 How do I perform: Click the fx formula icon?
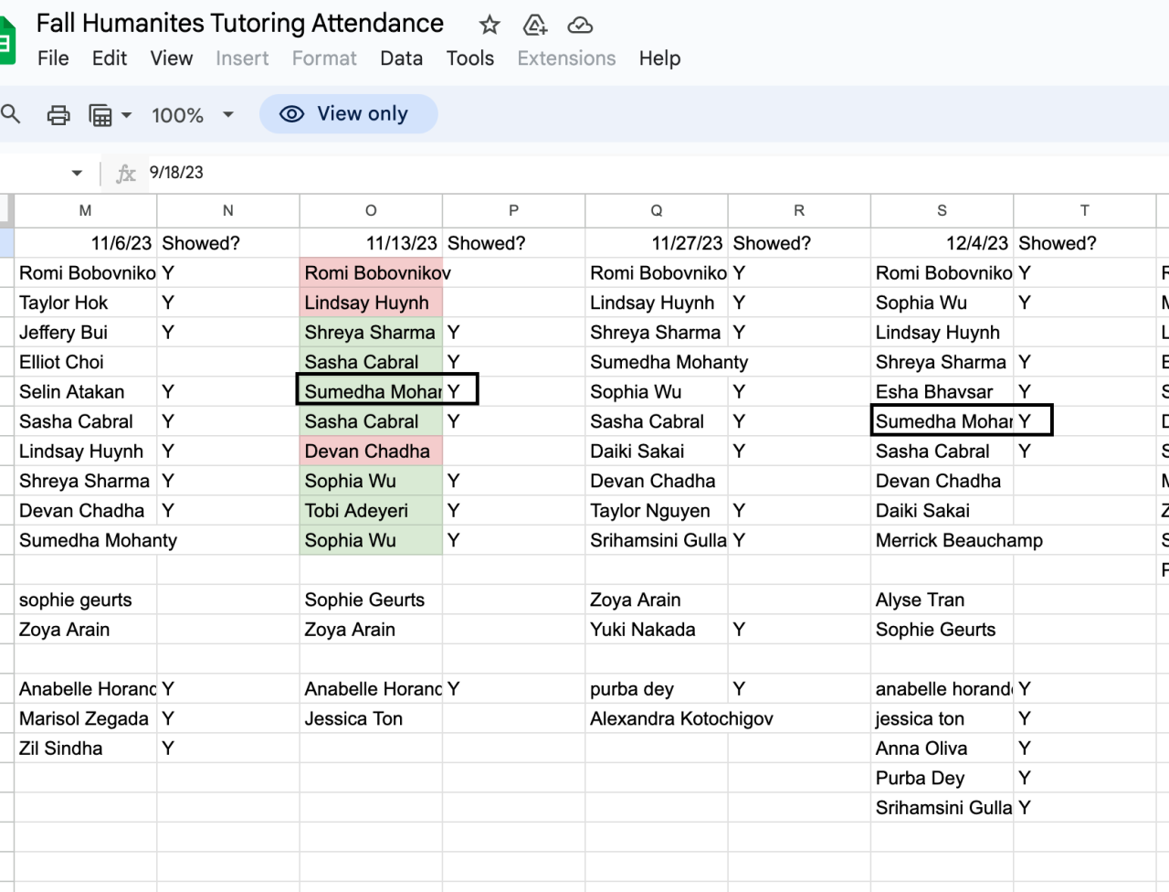pyautogui.click(x=126, y=173)
